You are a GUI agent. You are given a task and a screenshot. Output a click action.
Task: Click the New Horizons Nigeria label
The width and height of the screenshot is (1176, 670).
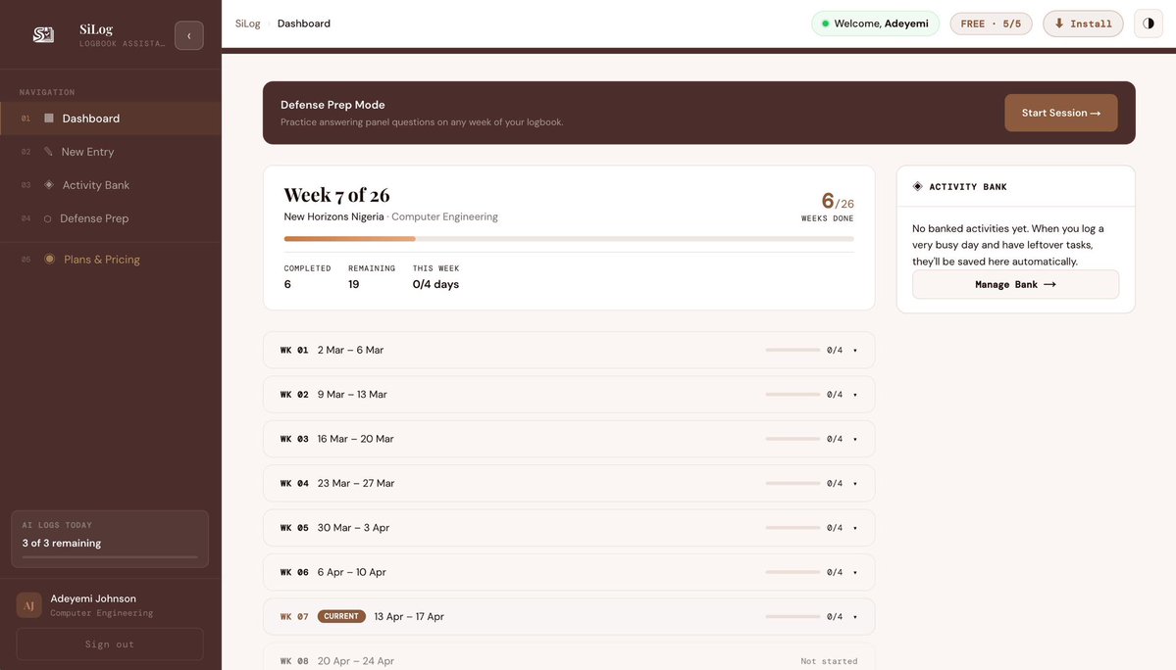[333, 216]
